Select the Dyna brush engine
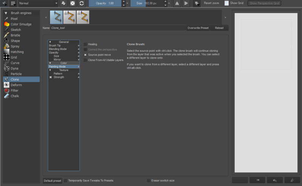302x186 pixels. point(21,68)
